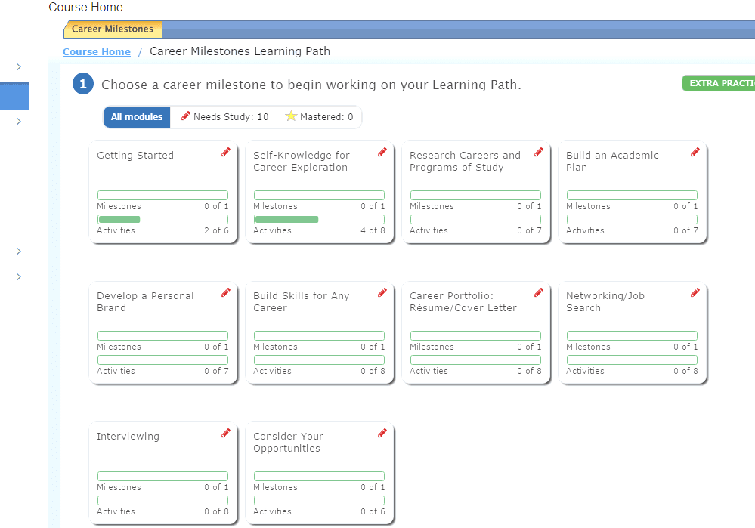Select the highlighted blue sidebar item
This screenshot has width=755, height=528.
pos(14,96)
